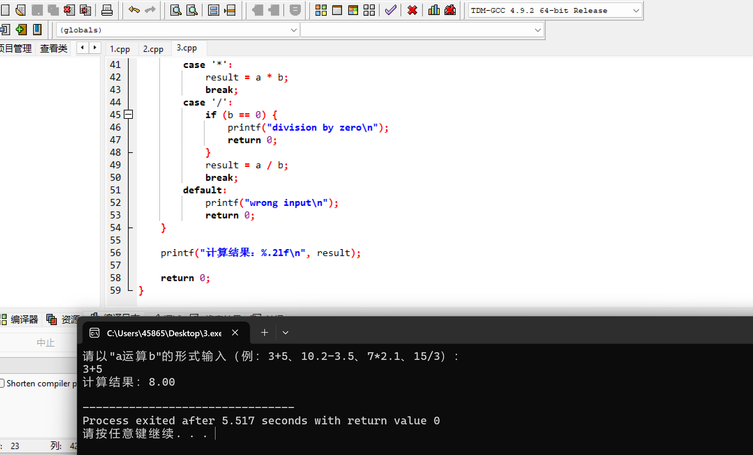Click the Rebuild All grid icon

[x=369, y=10]
